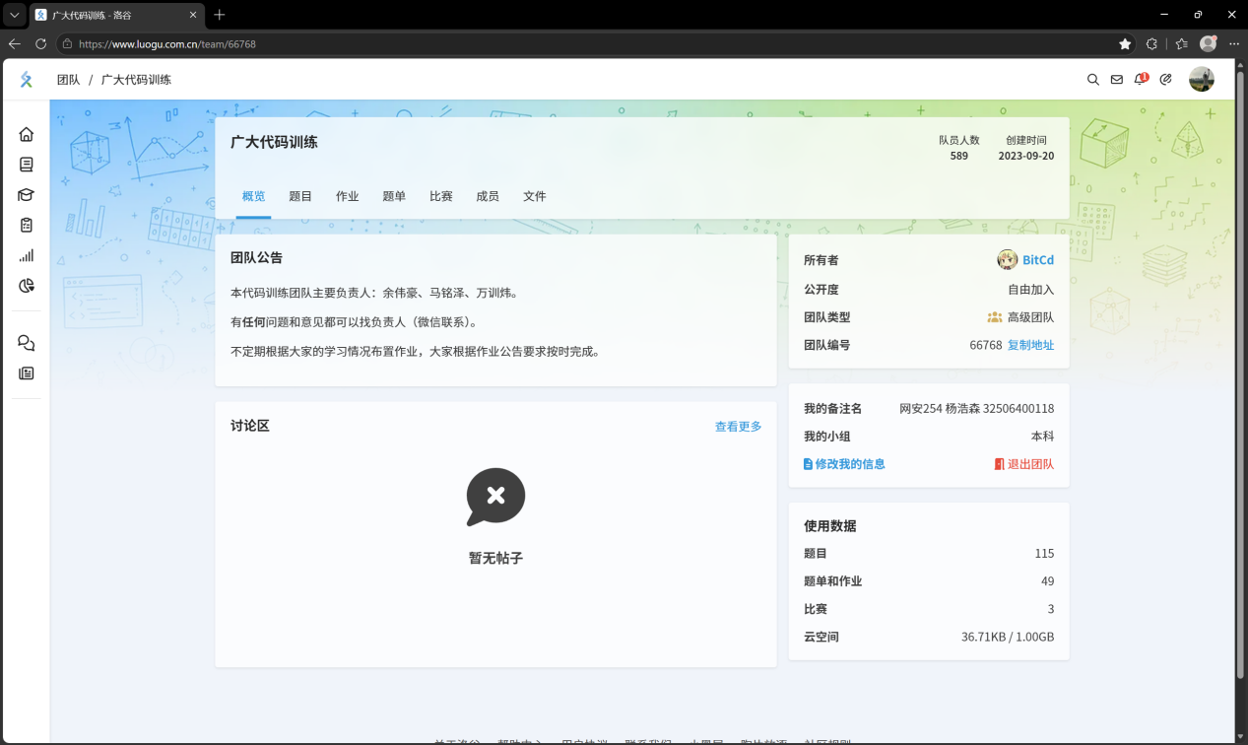
Task: Open the ranking bars sidebar icon
Action: click(x=27, y=255)
